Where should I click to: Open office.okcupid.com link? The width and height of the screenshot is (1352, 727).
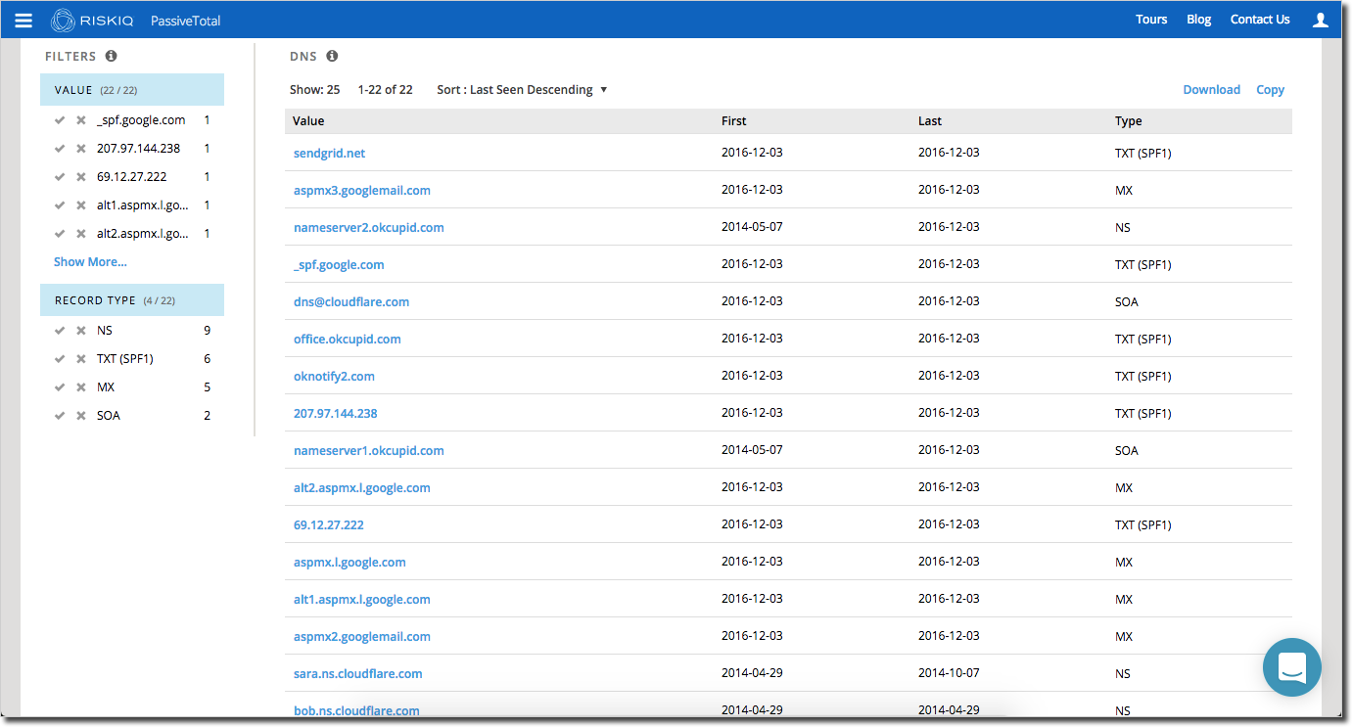[x=347, y=340]
